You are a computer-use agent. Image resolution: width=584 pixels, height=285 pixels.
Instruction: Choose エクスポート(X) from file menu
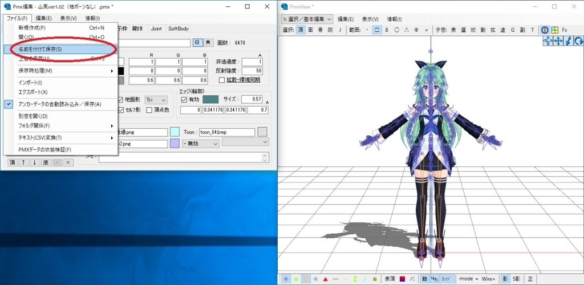[x=59, y=92]
